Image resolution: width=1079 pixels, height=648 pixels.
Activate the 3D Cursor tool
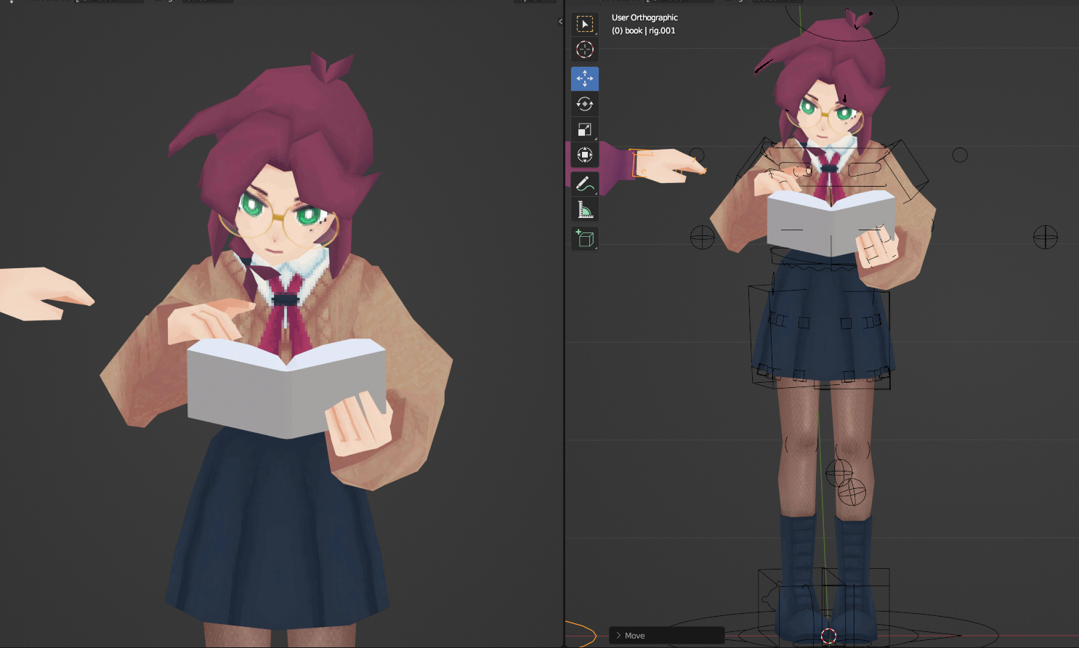(x=585, y=49)
